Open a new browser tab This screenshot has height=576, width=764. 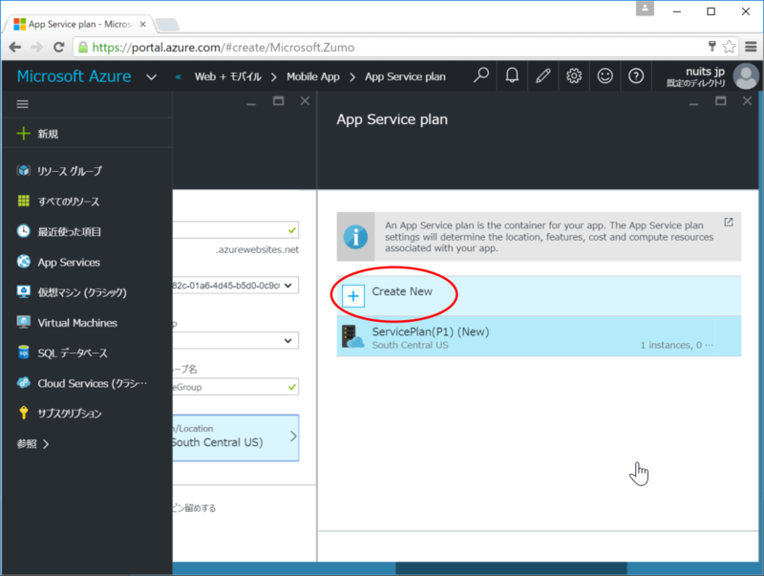(167, 25)
